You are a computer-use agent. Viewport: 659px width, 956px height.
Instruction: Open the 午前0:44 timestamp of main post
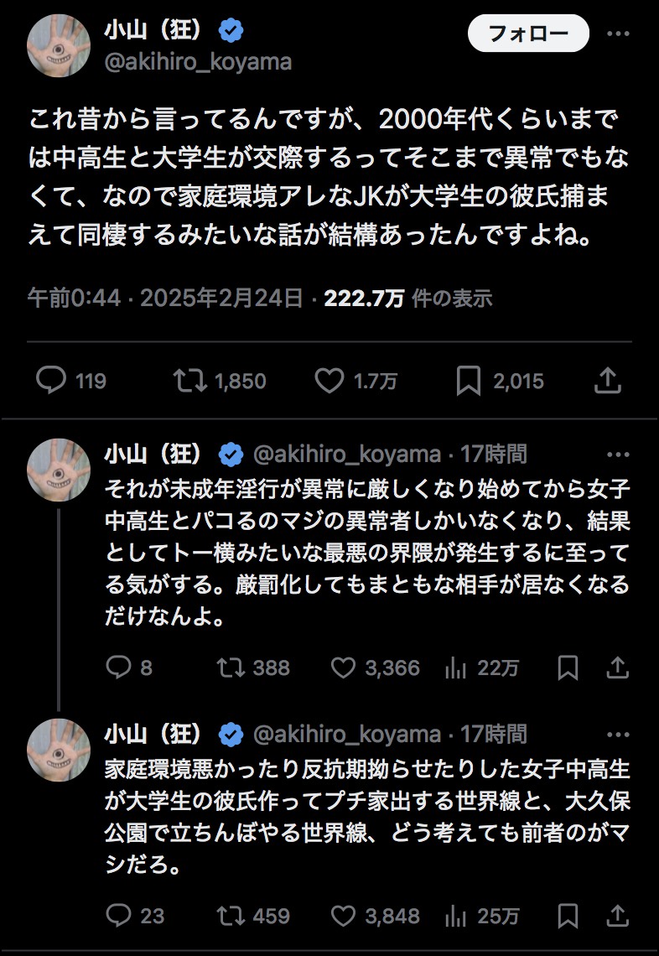pos(74,298)
